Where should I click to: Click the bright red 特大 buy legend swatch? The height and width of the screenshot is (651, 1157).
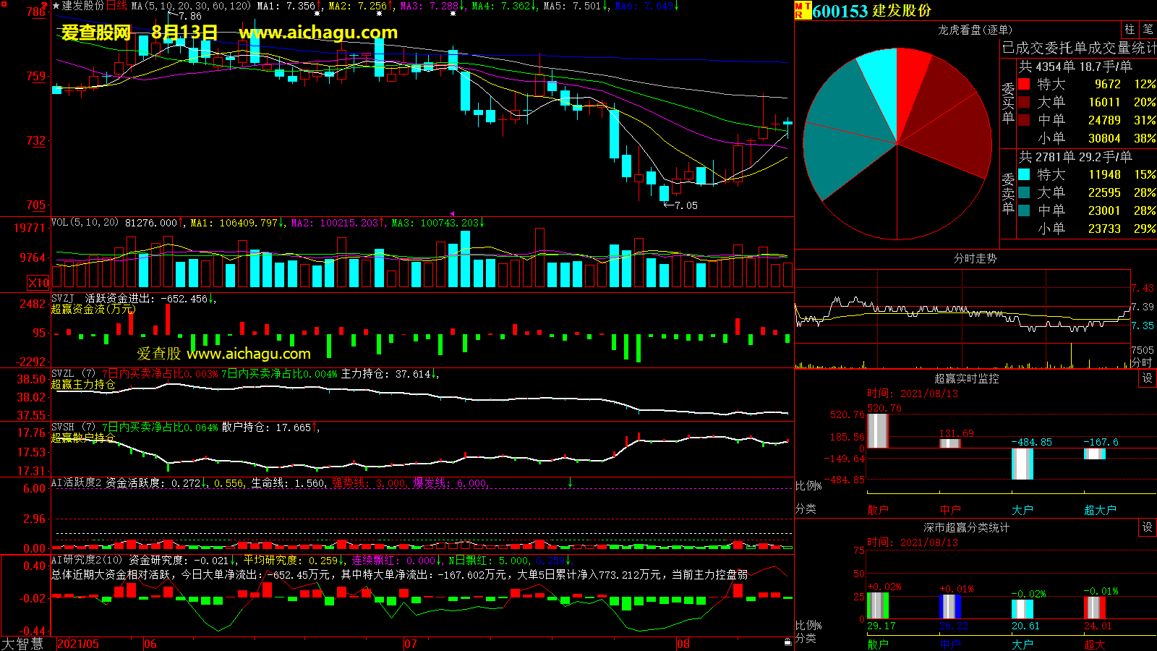coord(1024,85)
